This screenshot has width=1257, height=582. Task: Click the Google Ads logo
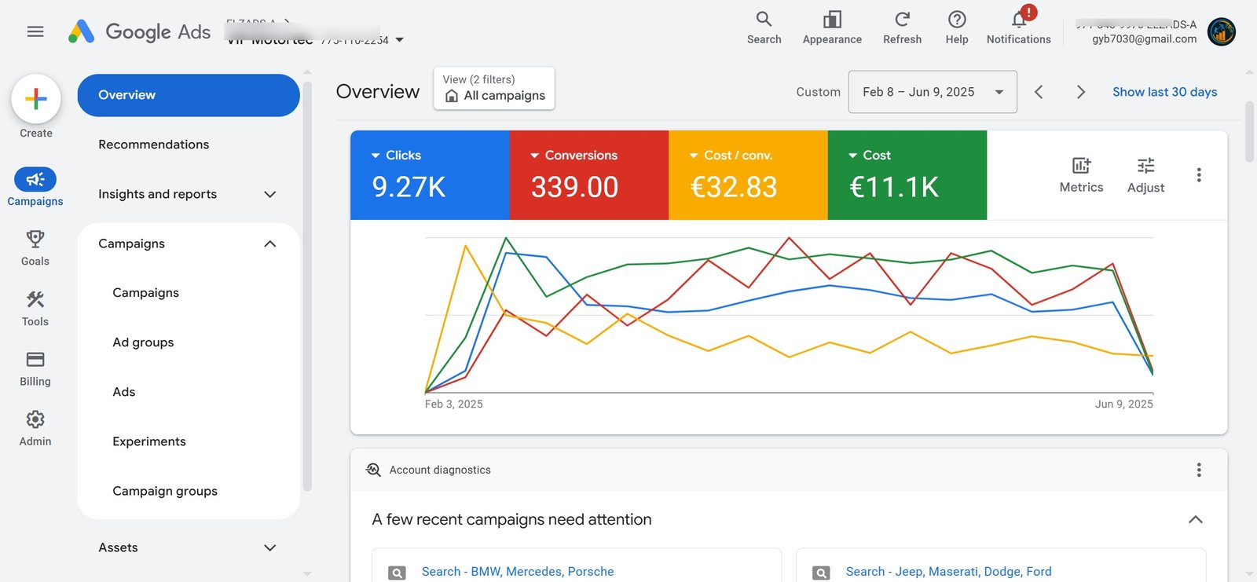click(139, 31)
